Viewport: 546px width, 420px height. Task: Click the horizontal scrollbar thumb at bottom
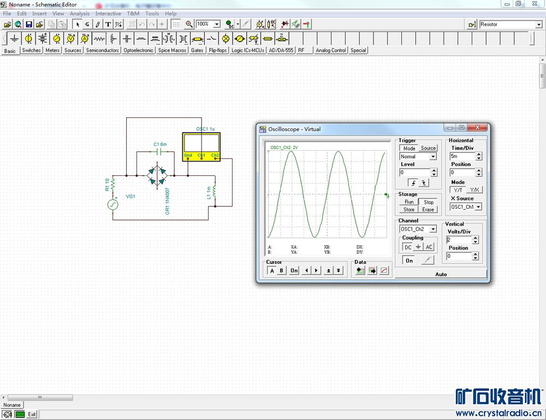pyautogui.click(x=40, y=398)
